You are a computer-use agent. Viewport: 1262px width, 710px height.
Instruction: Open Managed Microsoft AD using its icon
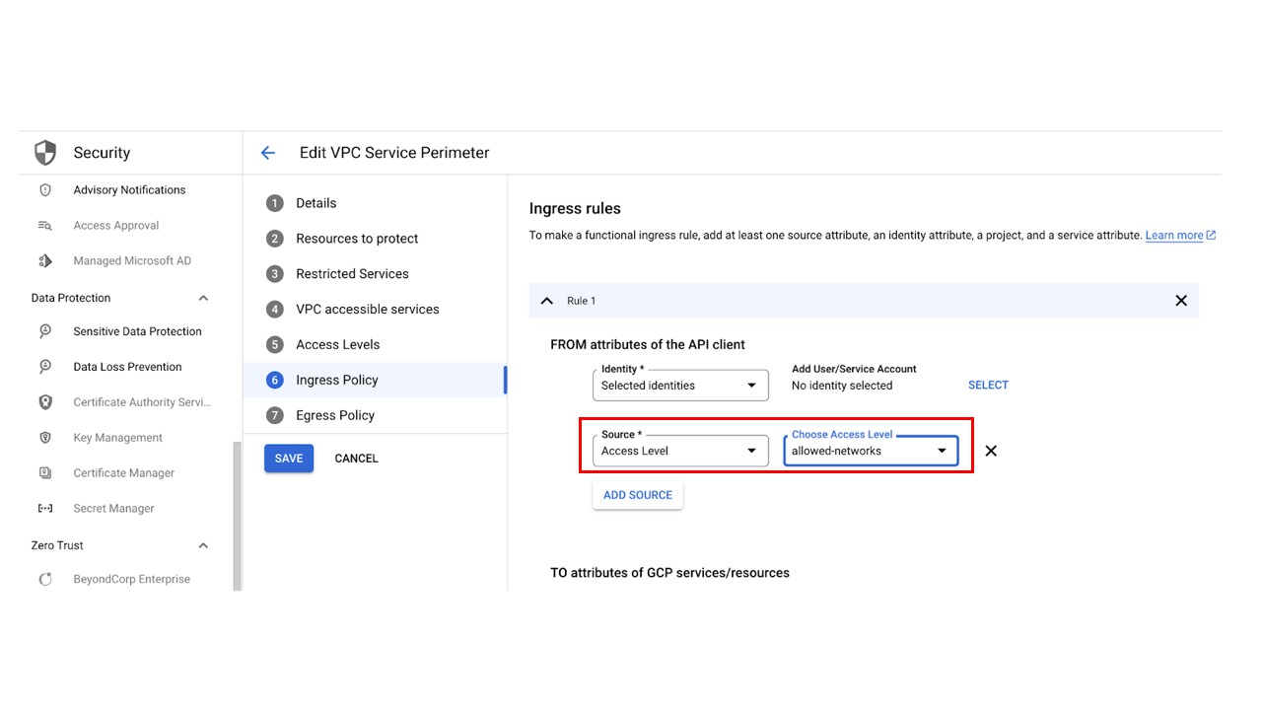click(46, 260)
